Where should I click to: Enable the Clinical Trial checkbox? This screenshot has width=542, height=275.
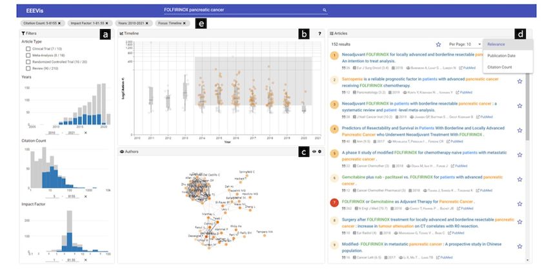tap(28, 48)
